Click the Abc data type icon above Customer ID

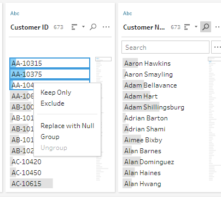click(15, 14)
